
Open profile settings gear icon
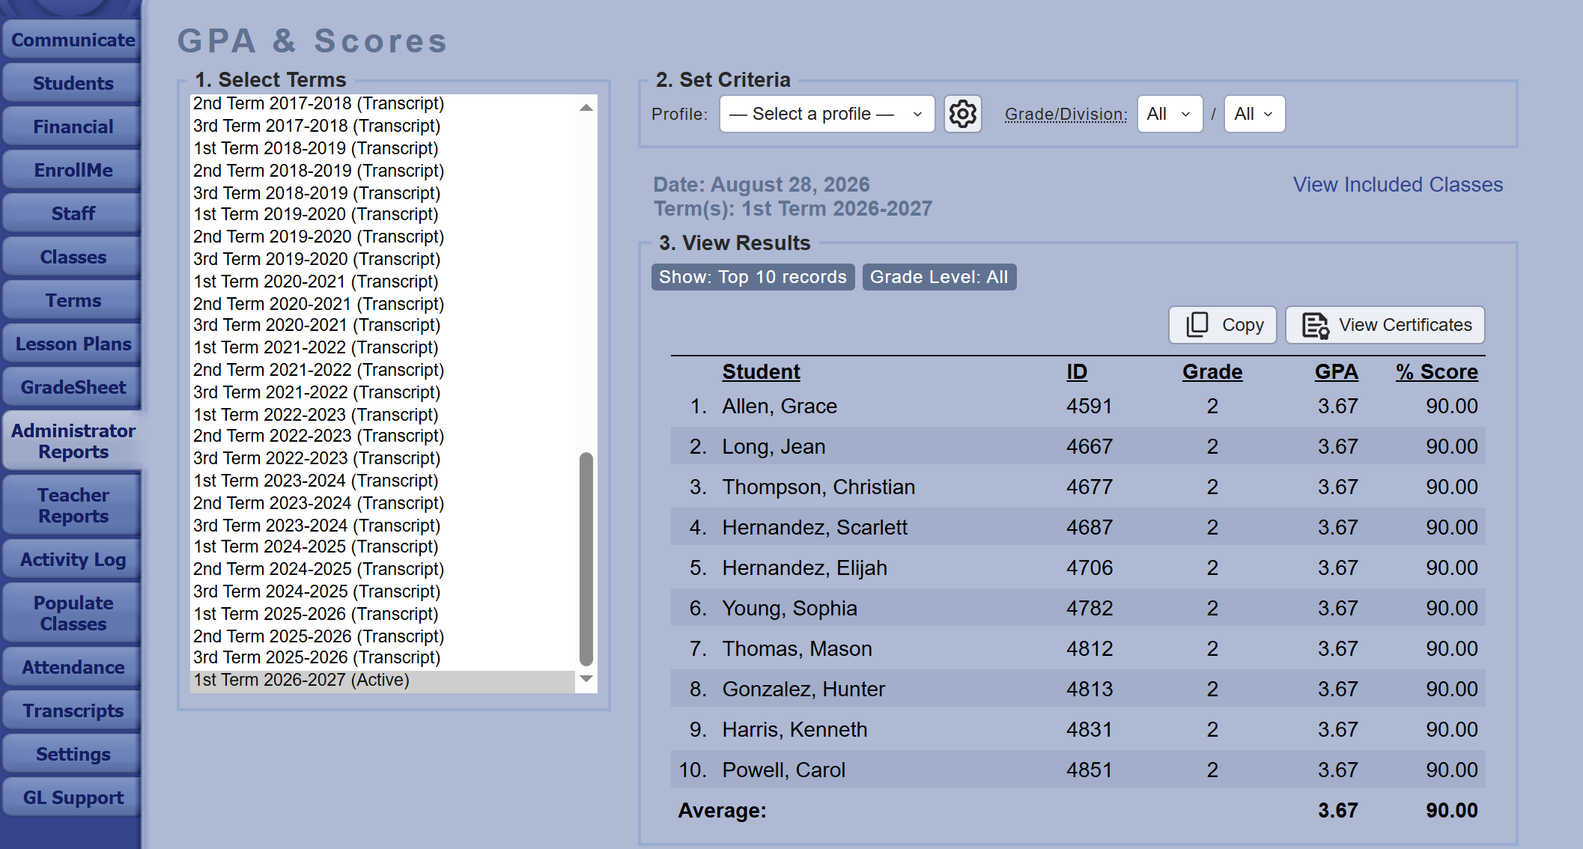click(x=962, y=114)
